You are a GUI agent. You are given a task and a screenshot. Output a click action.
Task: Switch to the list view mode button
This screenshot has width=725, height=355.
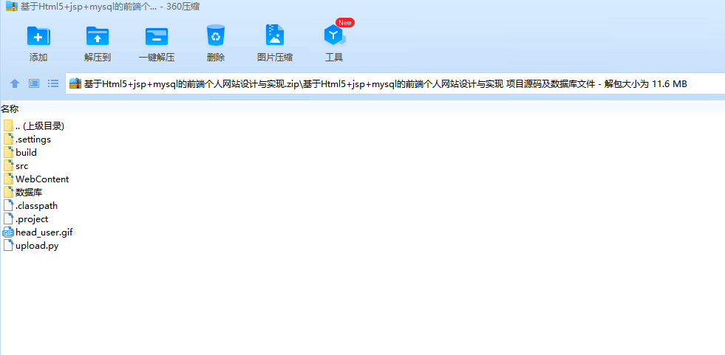pos(53,83)
